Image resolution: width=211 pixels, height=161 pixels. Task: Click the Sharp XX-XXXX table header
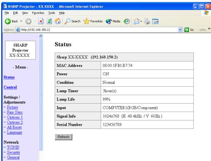pyautogui.click(x=124, y=57)
